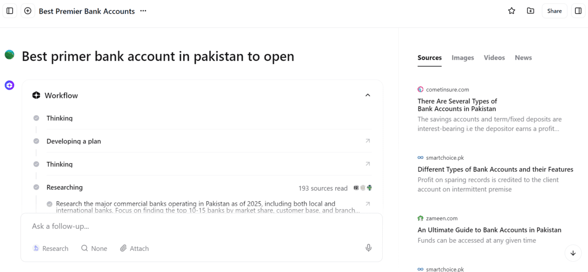Open the None search option selector
This screenshot has width=588, height=272.
[x=94, y=248]
